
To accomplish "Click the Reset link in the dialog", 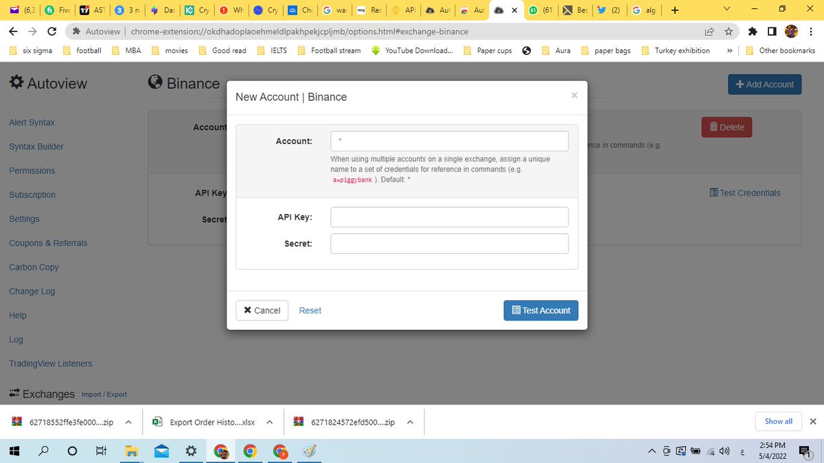I will tap(310, 310).
